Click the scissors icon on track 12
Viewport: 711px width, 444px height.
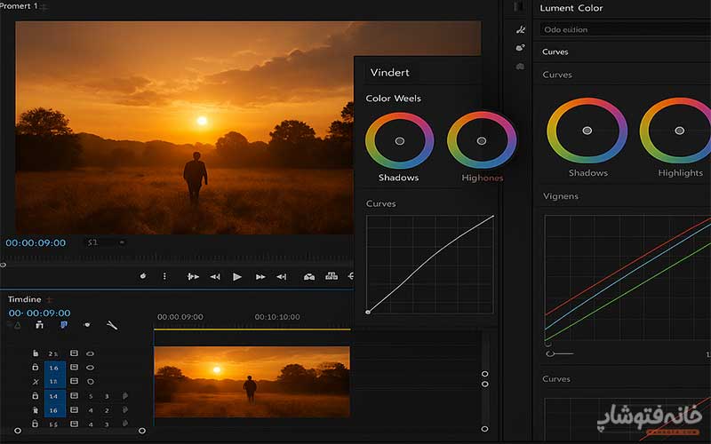[36, 382]
